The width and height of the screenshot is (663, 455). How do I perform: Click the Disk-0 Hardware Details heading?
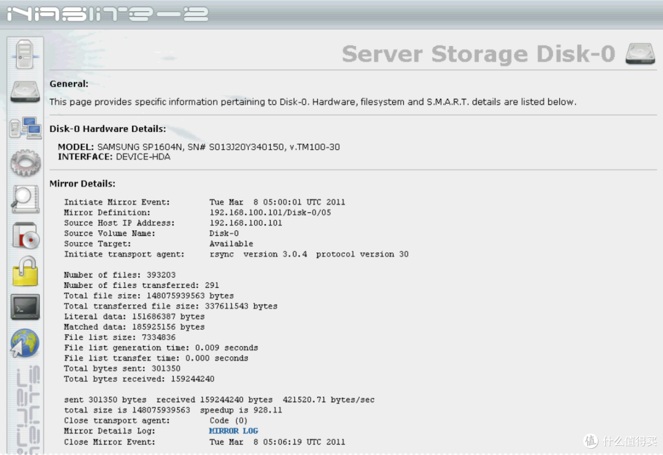click(107, 129)
